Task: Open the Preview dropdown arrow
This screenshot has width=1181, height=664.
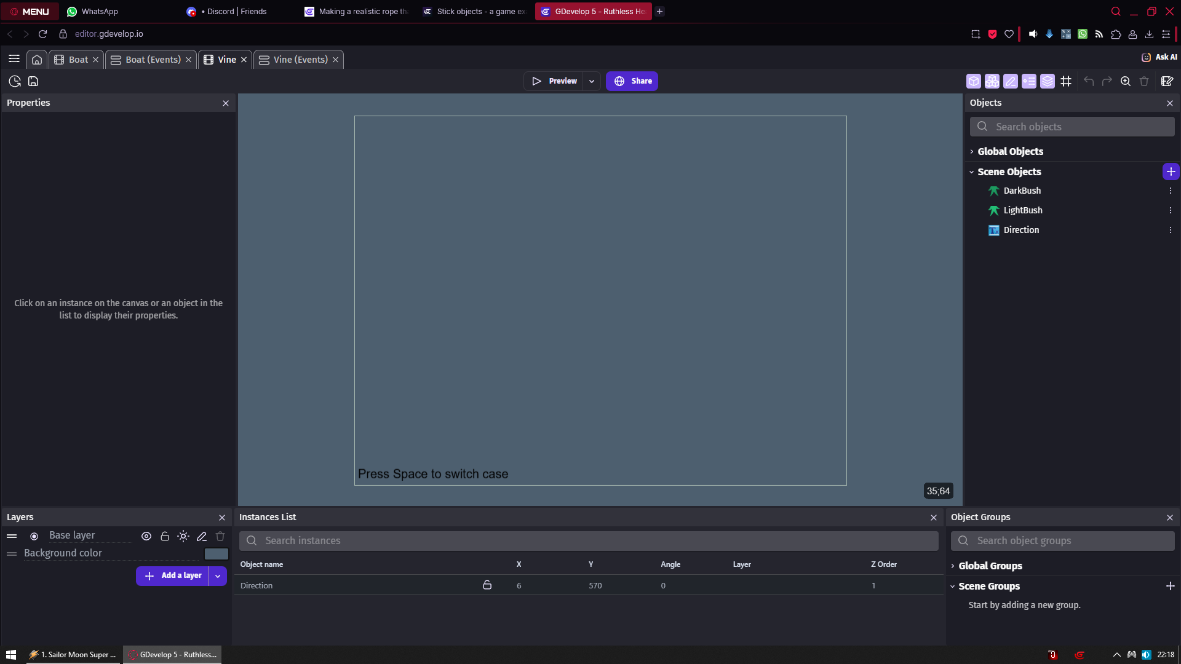Action: tap(591, 81)
